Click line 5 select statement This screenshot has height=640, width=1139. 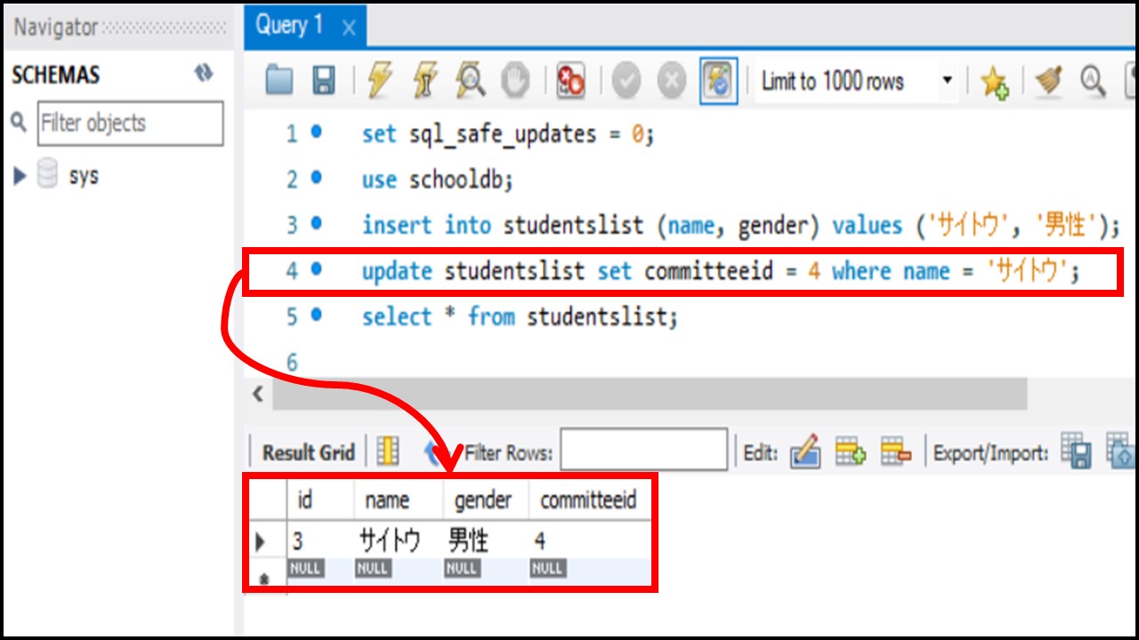pos(519,316)
